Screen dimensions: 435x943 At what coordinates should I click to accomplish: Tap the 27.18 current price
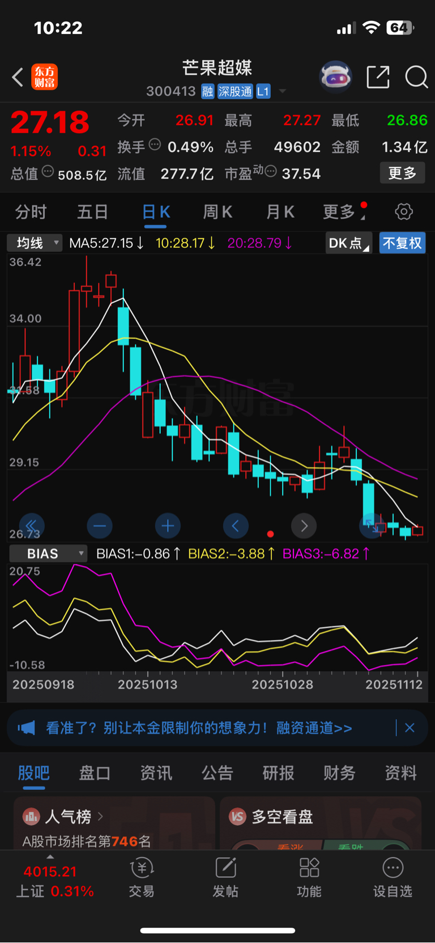[50, 122]
